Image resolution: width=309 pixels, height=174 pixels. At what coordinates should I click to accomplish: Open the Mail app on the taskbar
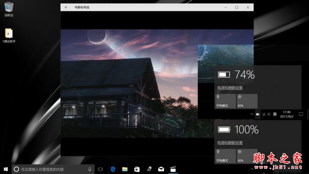pyautogui.click(x=161, y=169)
